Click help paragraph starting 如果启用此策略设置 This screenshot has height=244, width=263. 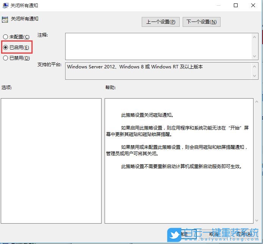pos(177,131)
